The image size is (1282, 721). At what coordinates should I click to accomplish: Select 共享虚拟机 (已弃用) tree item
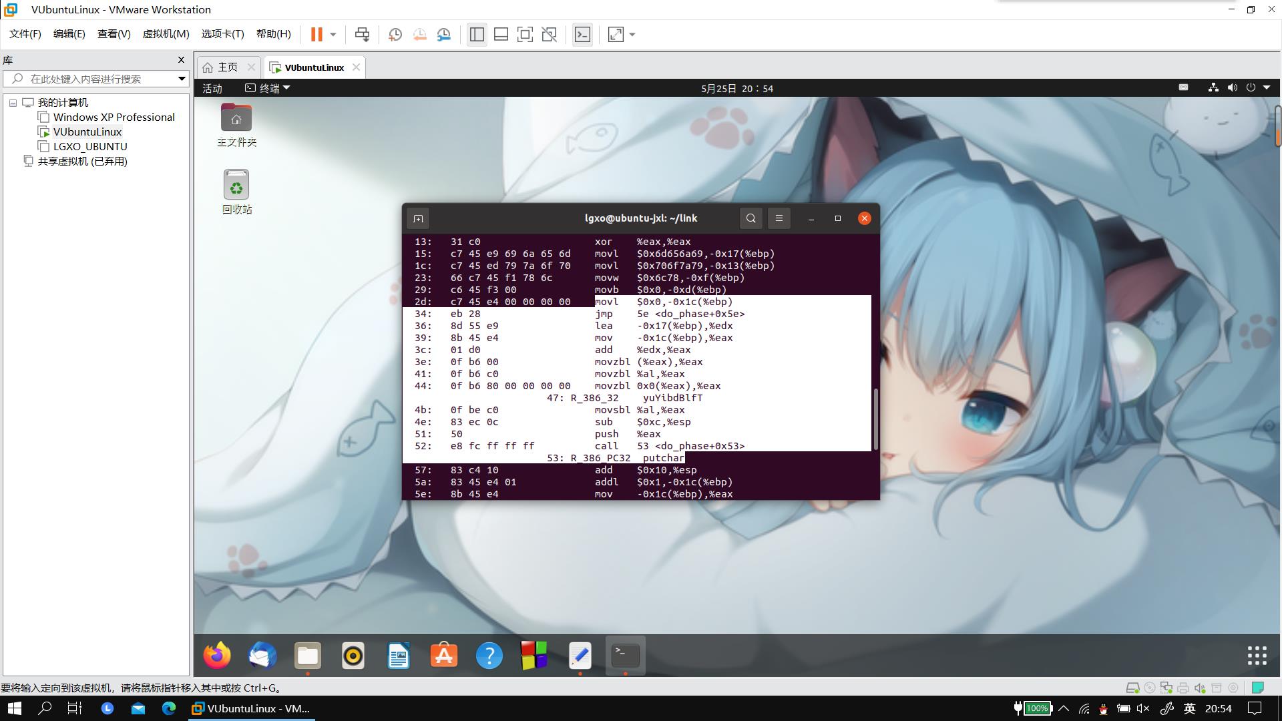(x=82, y=162)
